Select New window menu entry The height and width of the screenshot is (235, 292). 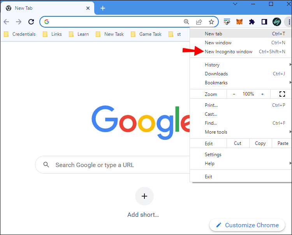coord(241,43)
